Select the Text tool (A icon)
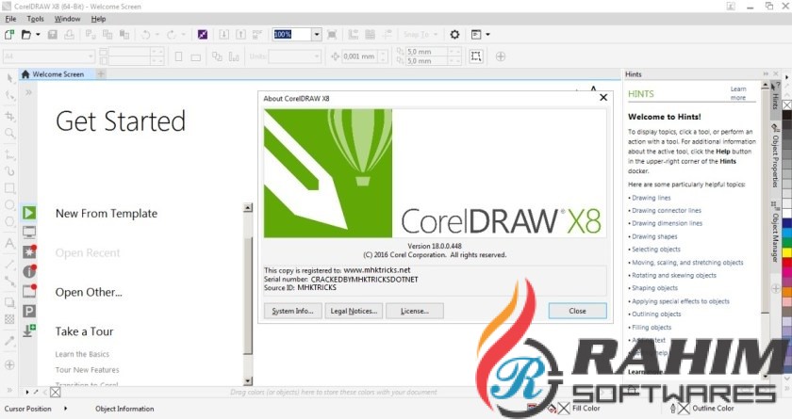This screenshot has width=792, height=419. click(9, 243)
